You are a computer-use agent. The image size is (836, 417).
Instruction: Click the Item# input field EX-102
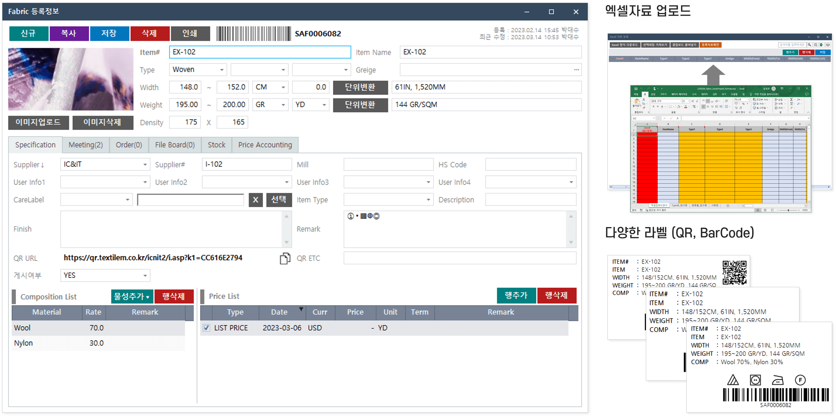pyautogui.click(x=260, y=52)
